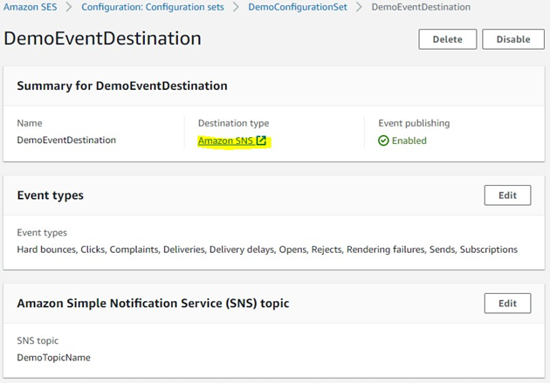Screen dimensions: 550x383
Task: Click the breadcrumb chevron after DemoConfigurationSet
Action: coord(359,7)
